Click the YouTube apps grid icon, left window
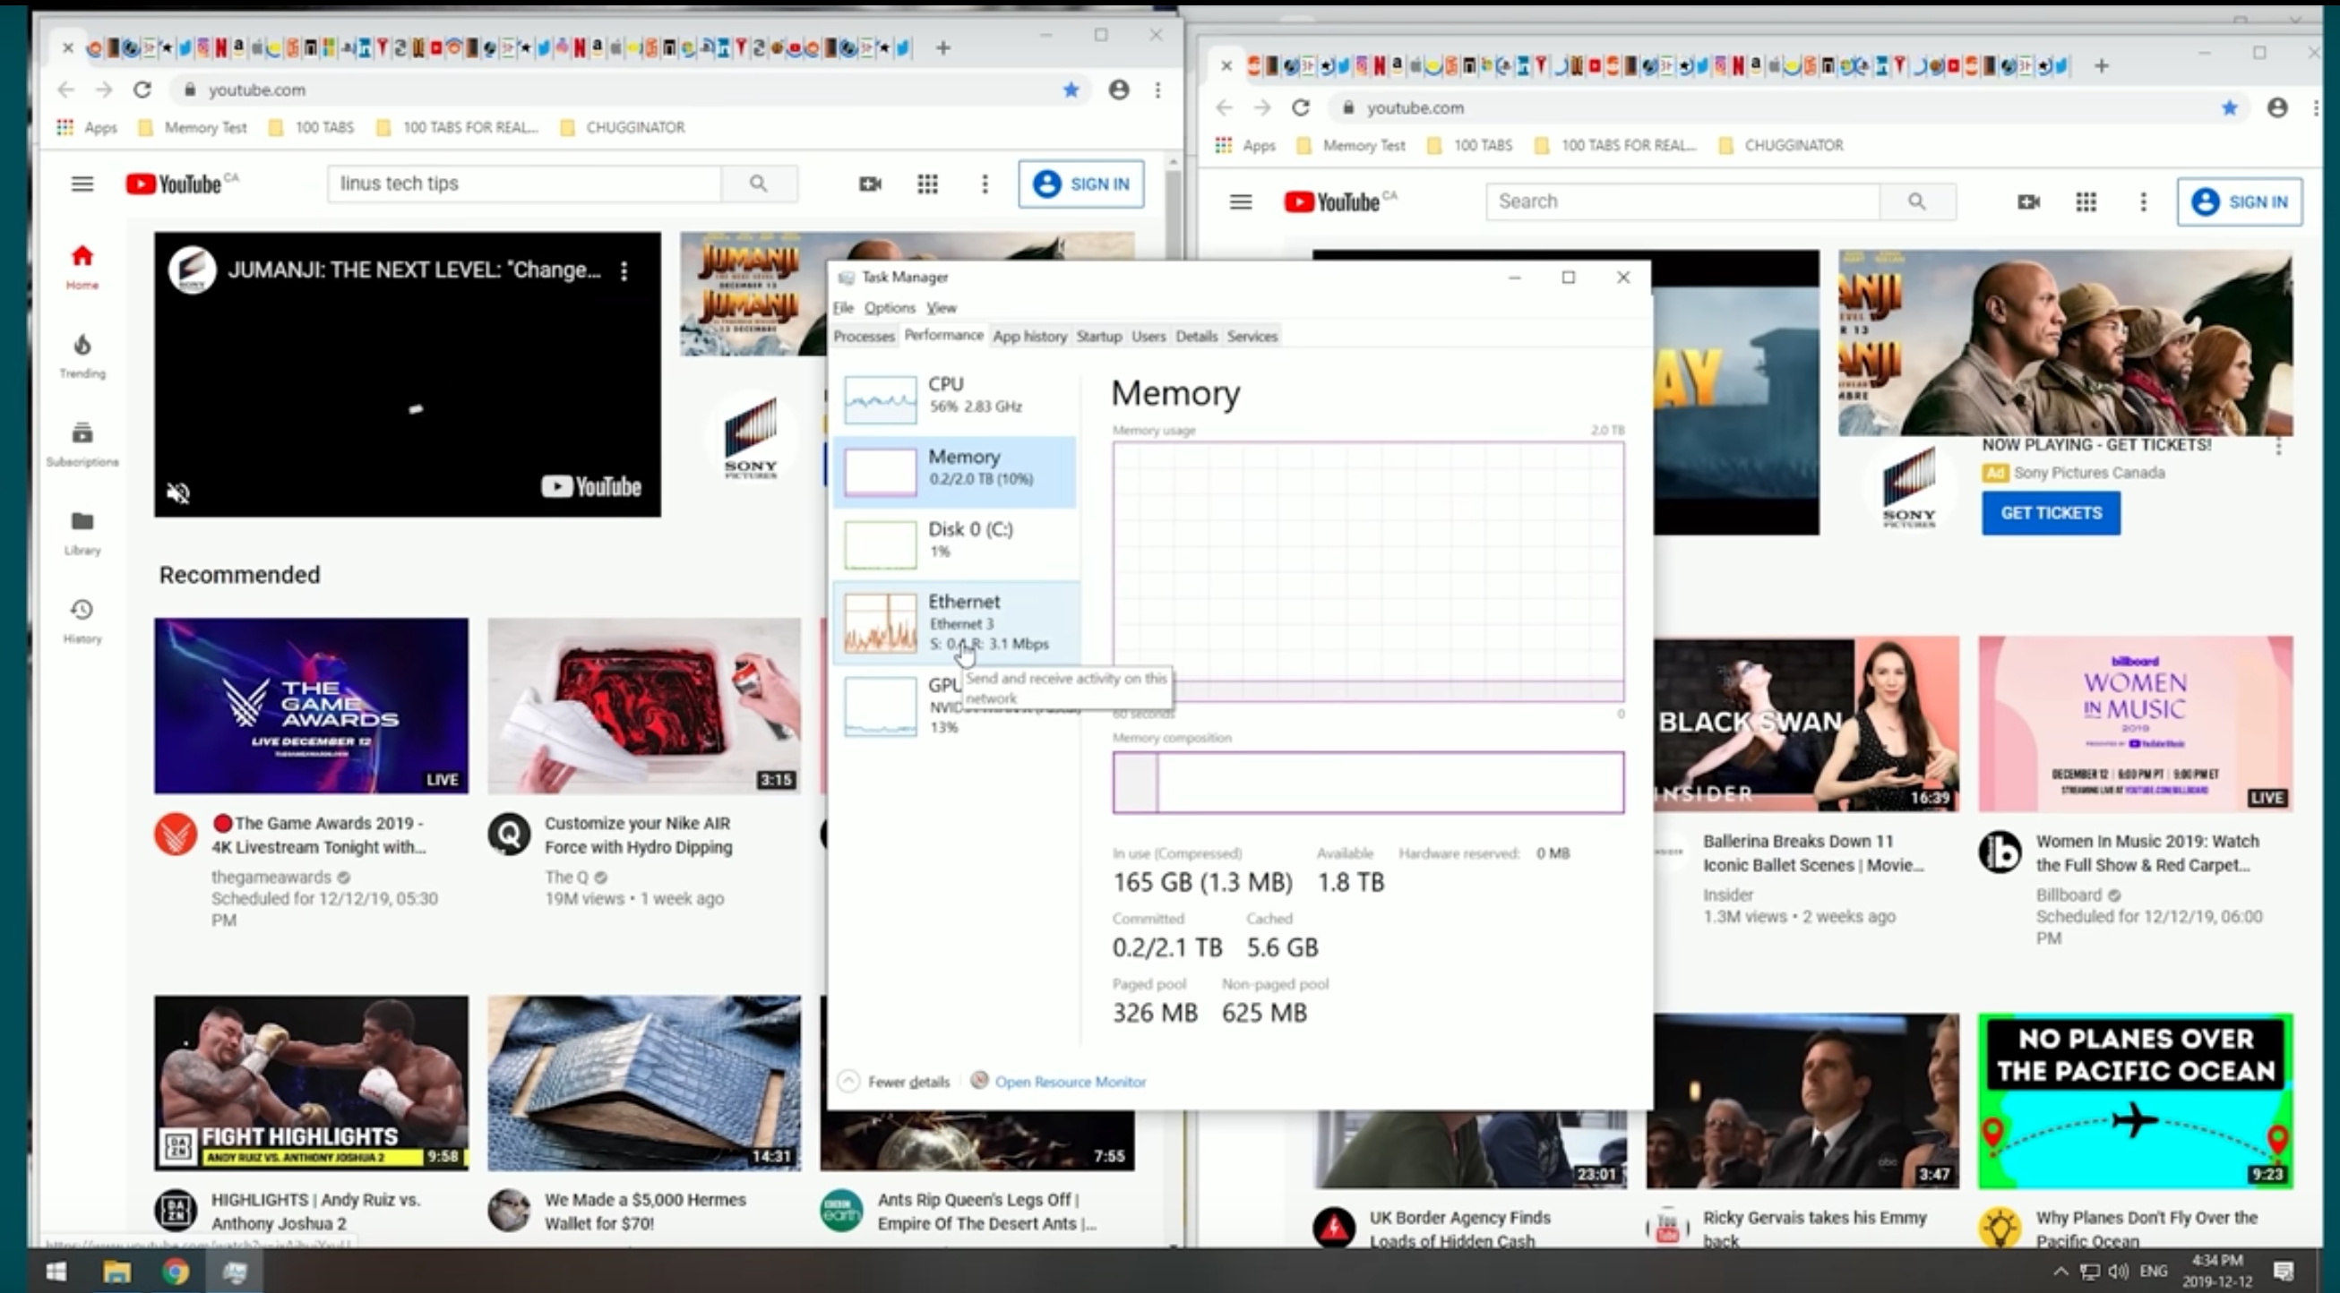Image resolution: width=2340 pixels, height=1293 pixels. pos(926,184)
